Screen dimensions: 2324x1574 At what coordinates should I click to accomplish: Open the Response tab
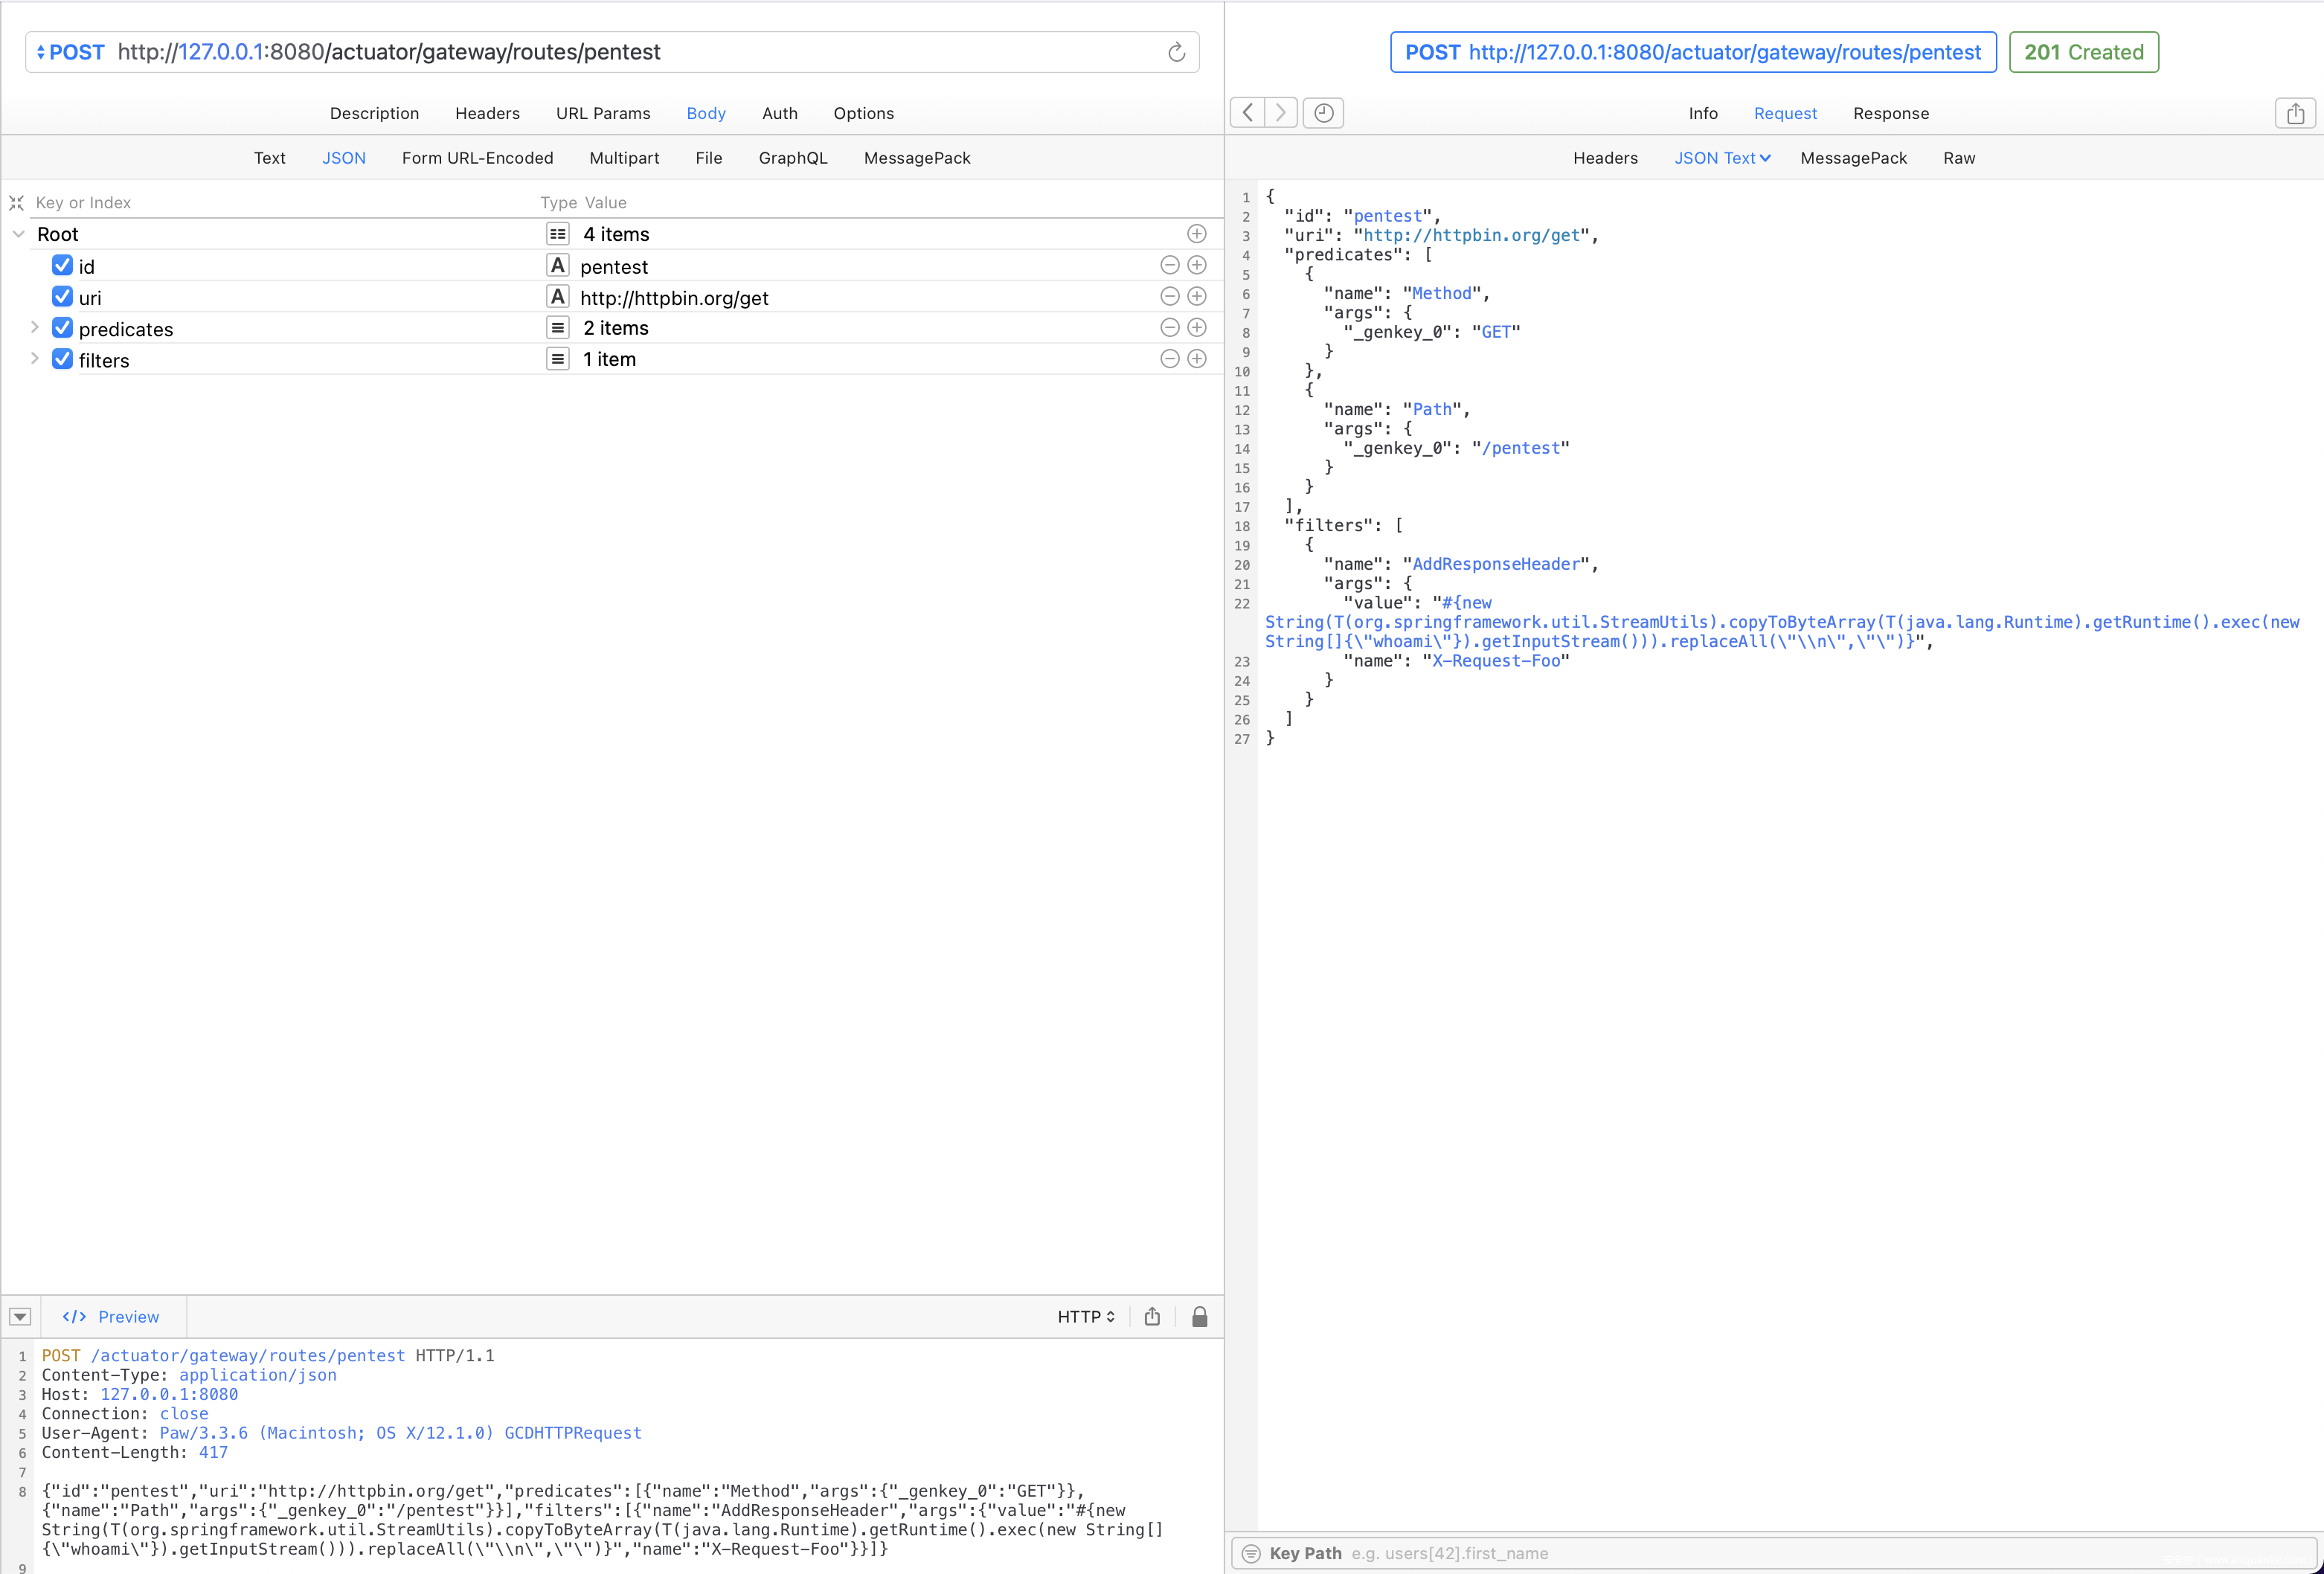click(1890, 113)
